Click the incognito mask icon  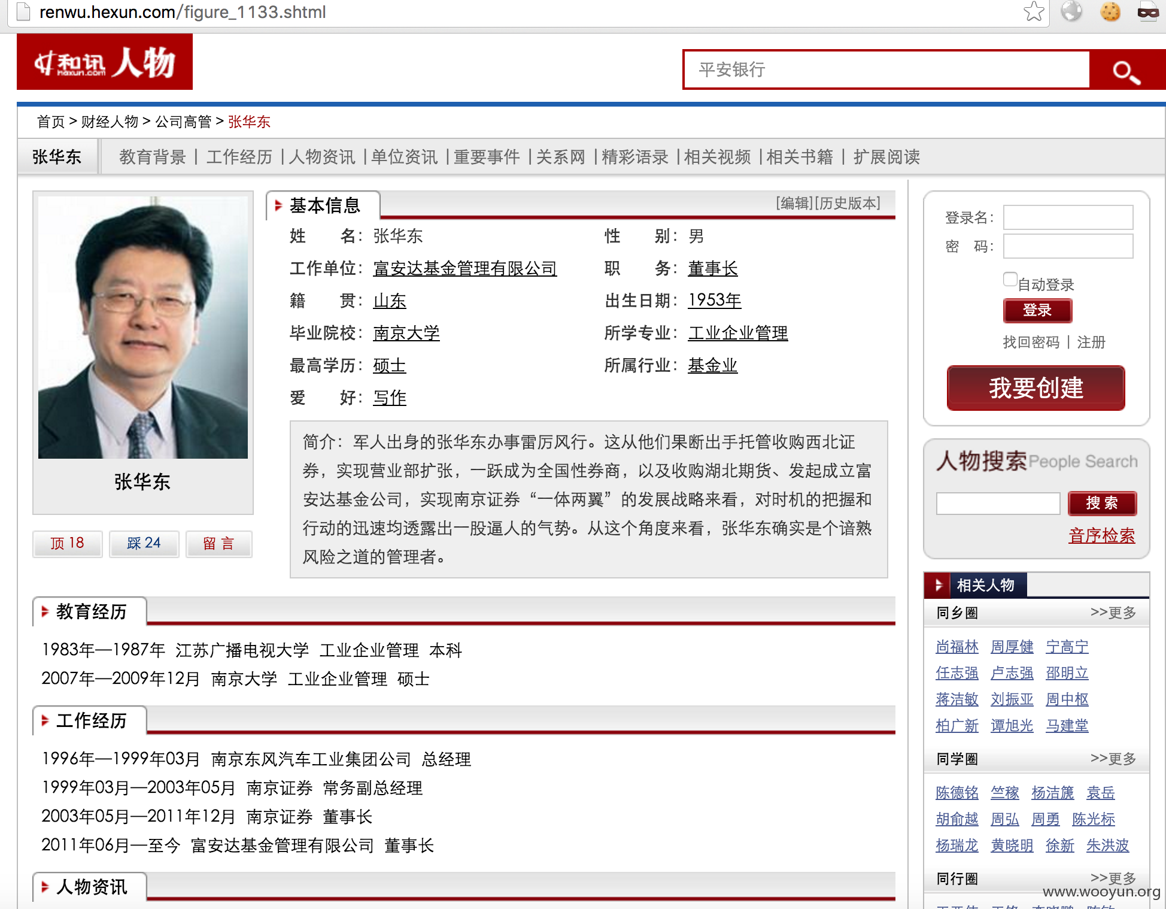click(1147, 11)
